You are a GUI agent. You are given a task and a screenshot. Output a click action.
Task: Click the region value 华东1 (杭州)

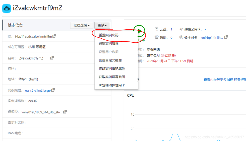click(28, 79)
